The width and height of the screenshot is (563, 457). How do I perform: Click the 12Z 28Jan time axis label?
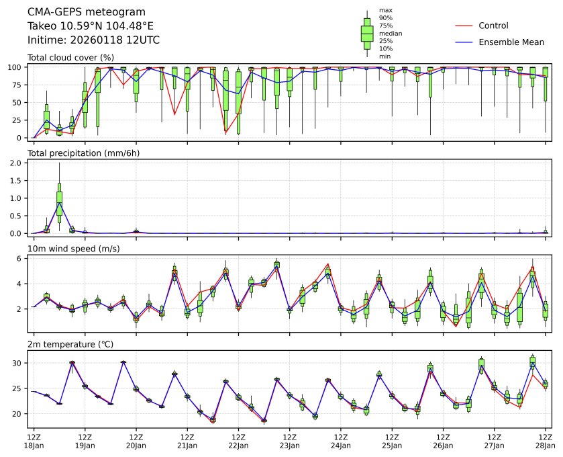click(x=545, y=440)
